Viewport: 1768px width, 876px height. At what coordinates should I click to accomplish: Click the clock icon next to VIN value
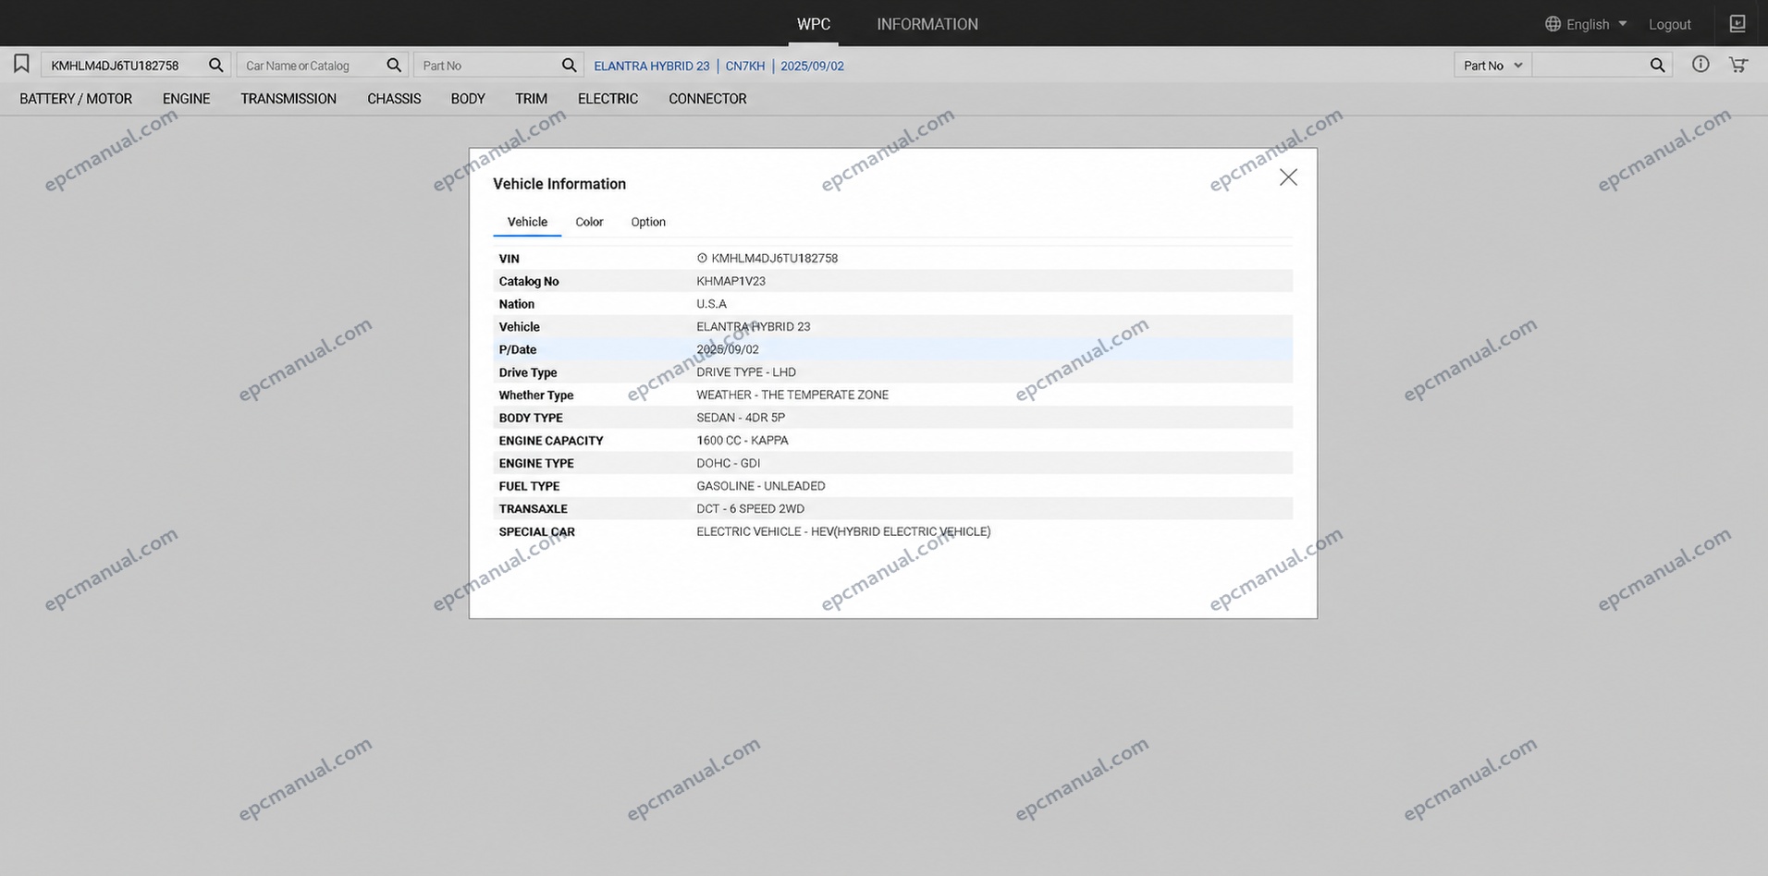(x=702, y=259)
